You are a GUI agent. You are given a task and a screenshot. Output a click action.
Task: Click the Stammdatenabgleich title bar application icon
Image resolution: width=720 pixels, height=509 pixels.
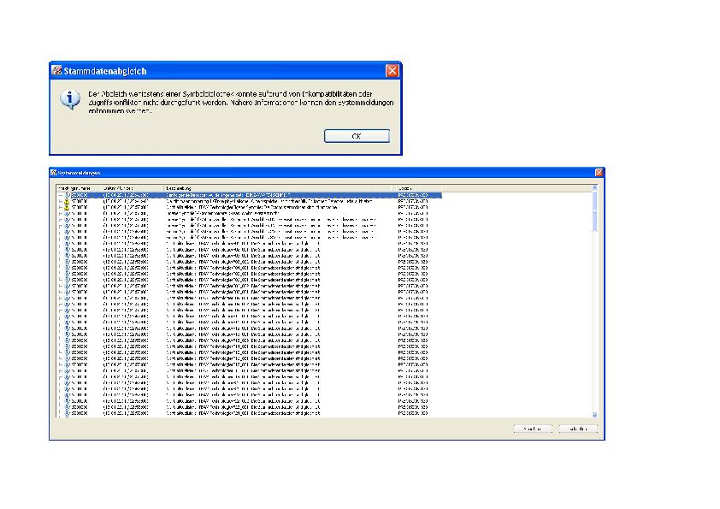tap(56, 70)
